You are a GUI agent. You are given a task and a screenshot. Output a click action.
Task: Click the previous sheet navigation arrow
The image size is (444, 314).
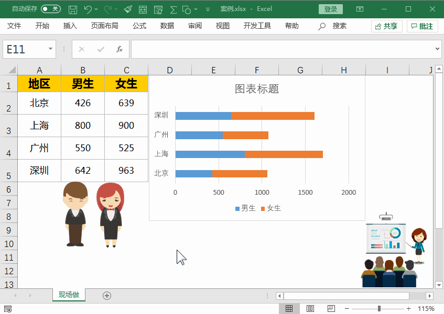[x=15, y=295]
